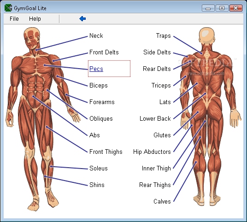This screenshot has width=247, height=222.
Task: Select the Glutes label
Action: point(162,135)
